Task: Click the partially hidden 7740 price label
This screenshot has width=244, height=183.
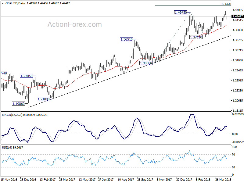Action: pyautogui.click(x=4, y=73)
